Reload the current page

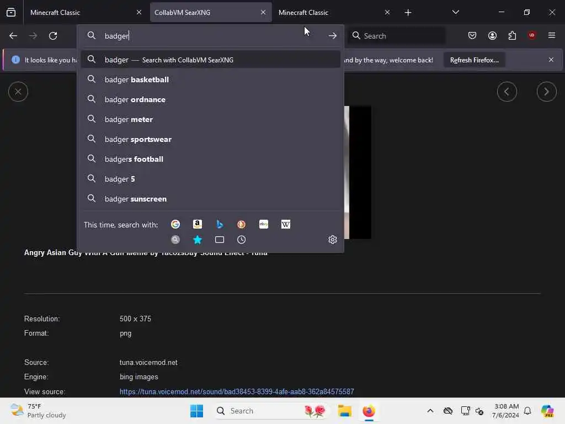(53, 36)
